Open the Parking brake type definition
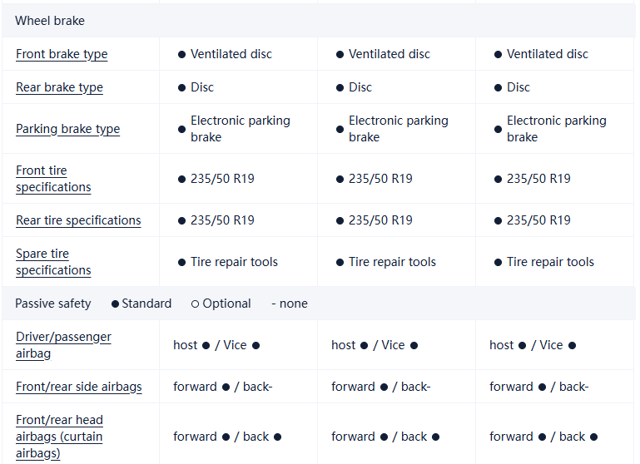 67,129
